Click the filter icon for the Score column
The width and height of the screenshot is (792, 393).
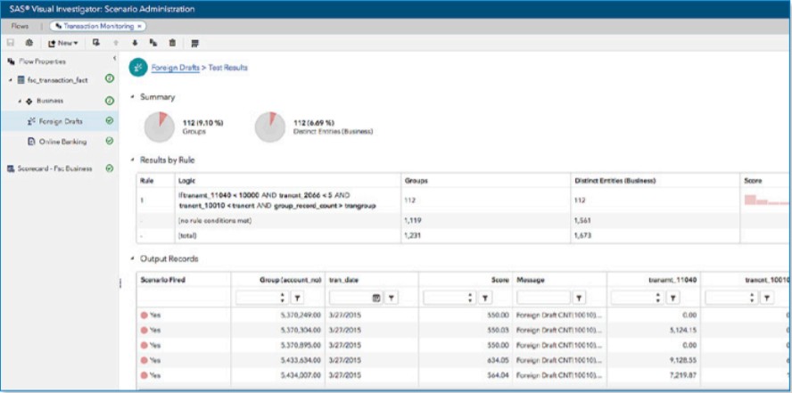[x=485, y=299]
